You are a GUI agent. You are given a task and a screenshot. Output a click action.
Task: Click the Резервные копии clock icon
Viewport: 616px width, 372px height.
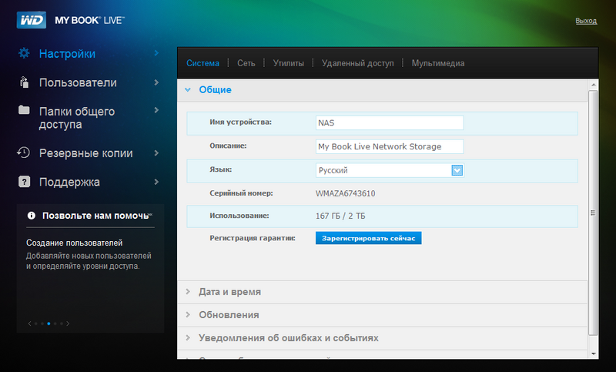point(24,152)
